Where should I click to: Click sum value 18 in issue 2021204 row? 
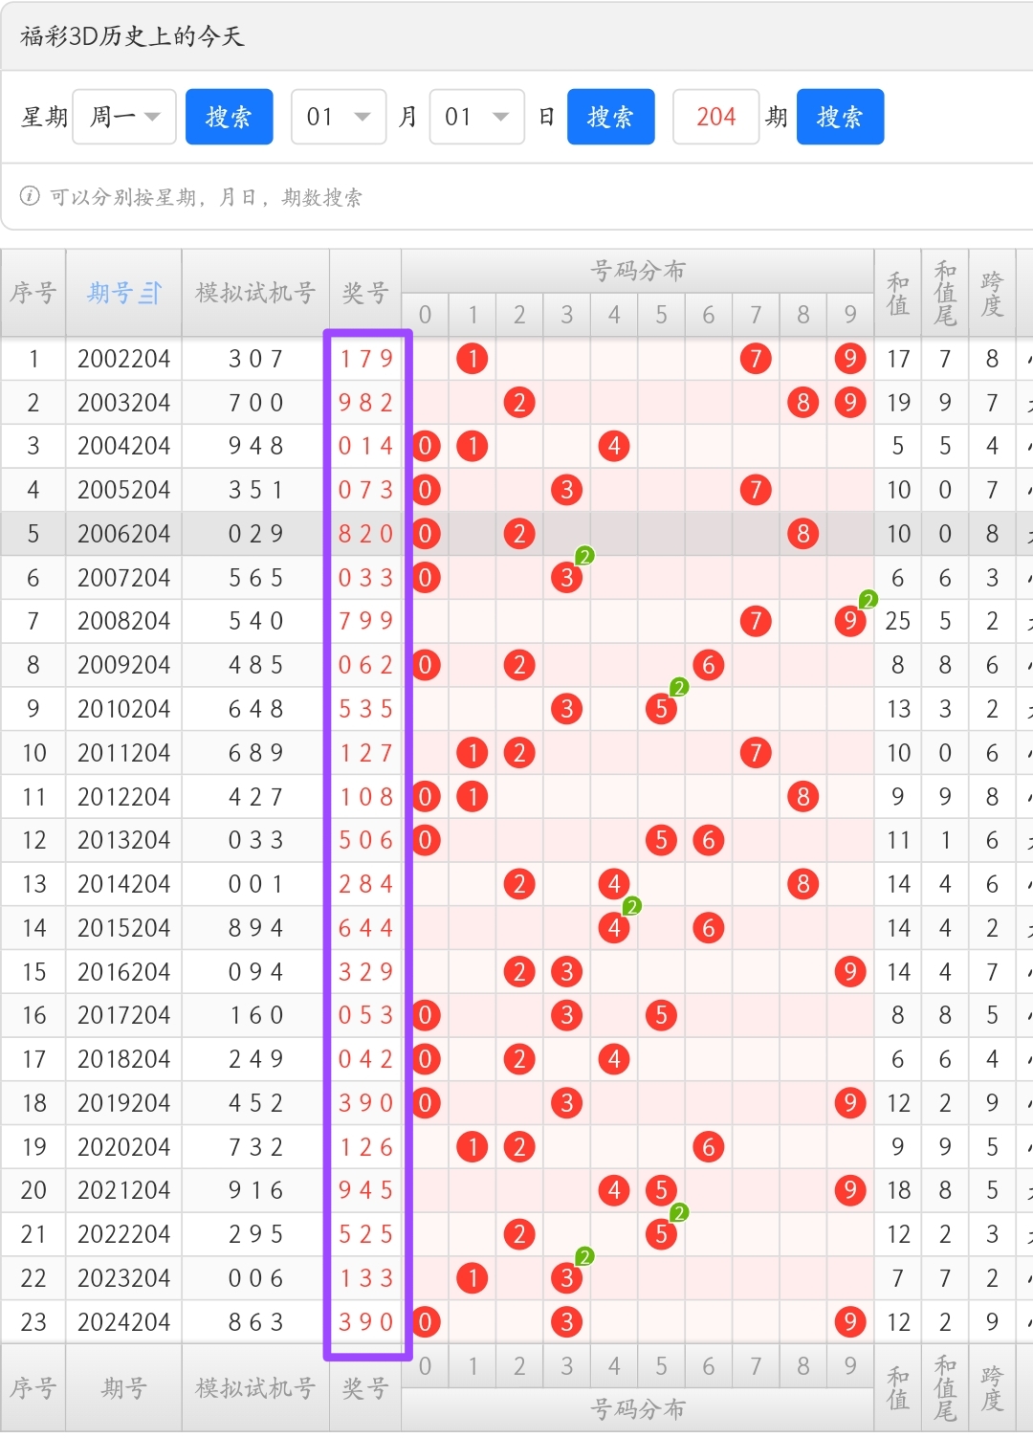898,1190
